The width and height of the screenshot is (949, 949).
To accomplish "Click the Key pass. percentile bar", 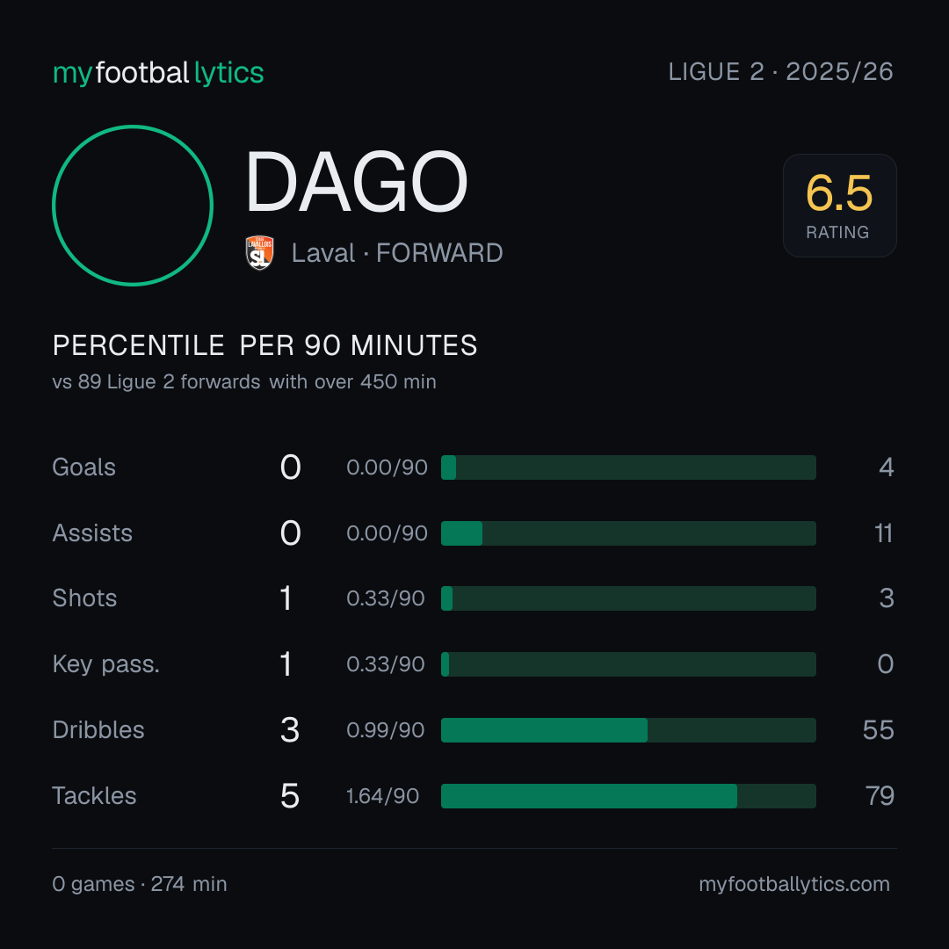I will point(628,664).
